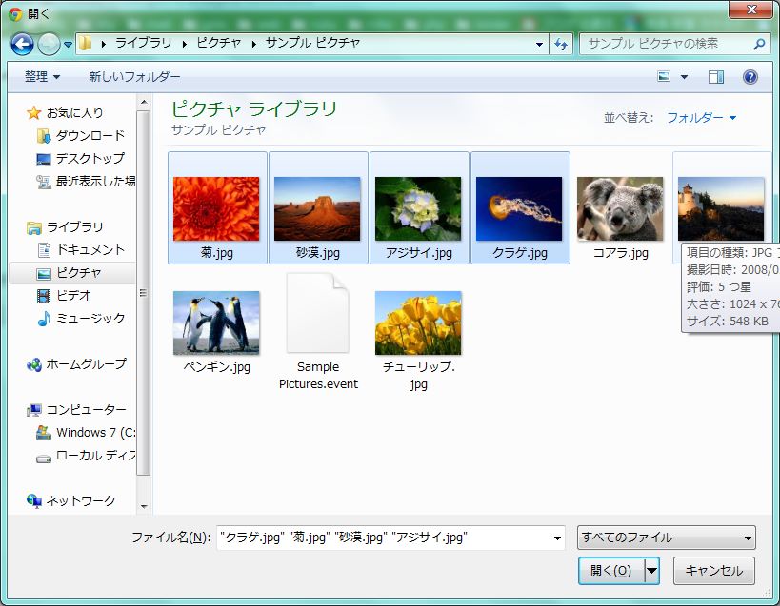Viewport: 780px width, 606px height.
Task: Select the アジサイ.jpg thumbnail
Action: 418,208
